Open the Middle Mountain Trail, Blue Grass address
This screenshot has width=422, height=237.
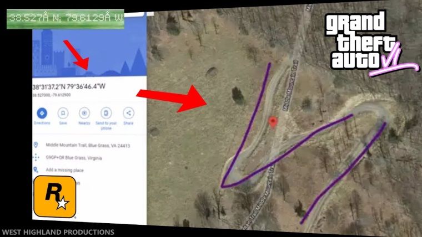pyautogui.click(x=88, y=145)
